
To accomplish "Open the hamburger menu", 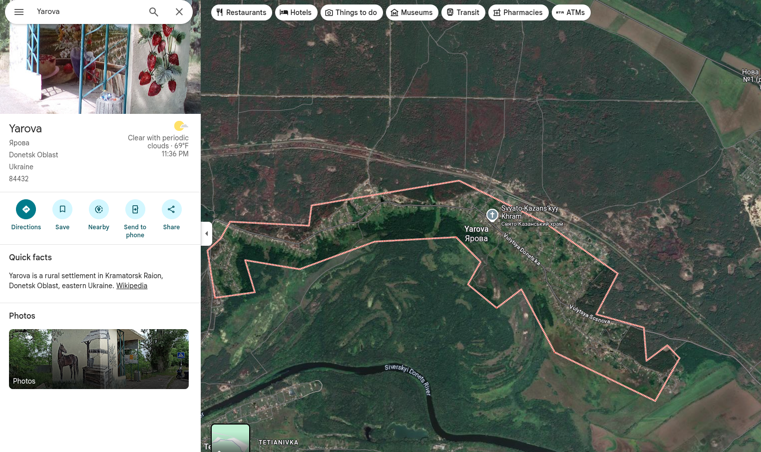I will [x=19, y=12].
